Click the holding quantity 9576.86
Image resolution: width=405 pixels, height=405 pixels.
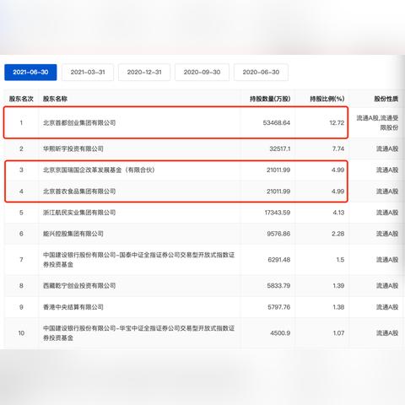coord(278,234)
